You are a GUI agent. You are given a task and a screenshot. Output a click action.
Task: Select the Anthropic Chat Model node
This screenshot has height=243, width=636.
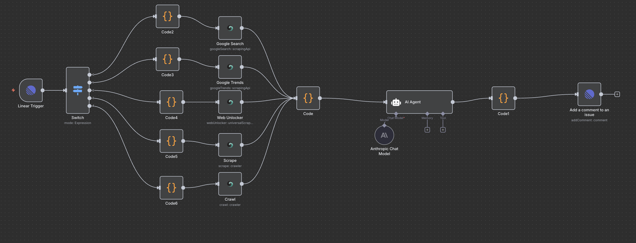click(384, 135)
